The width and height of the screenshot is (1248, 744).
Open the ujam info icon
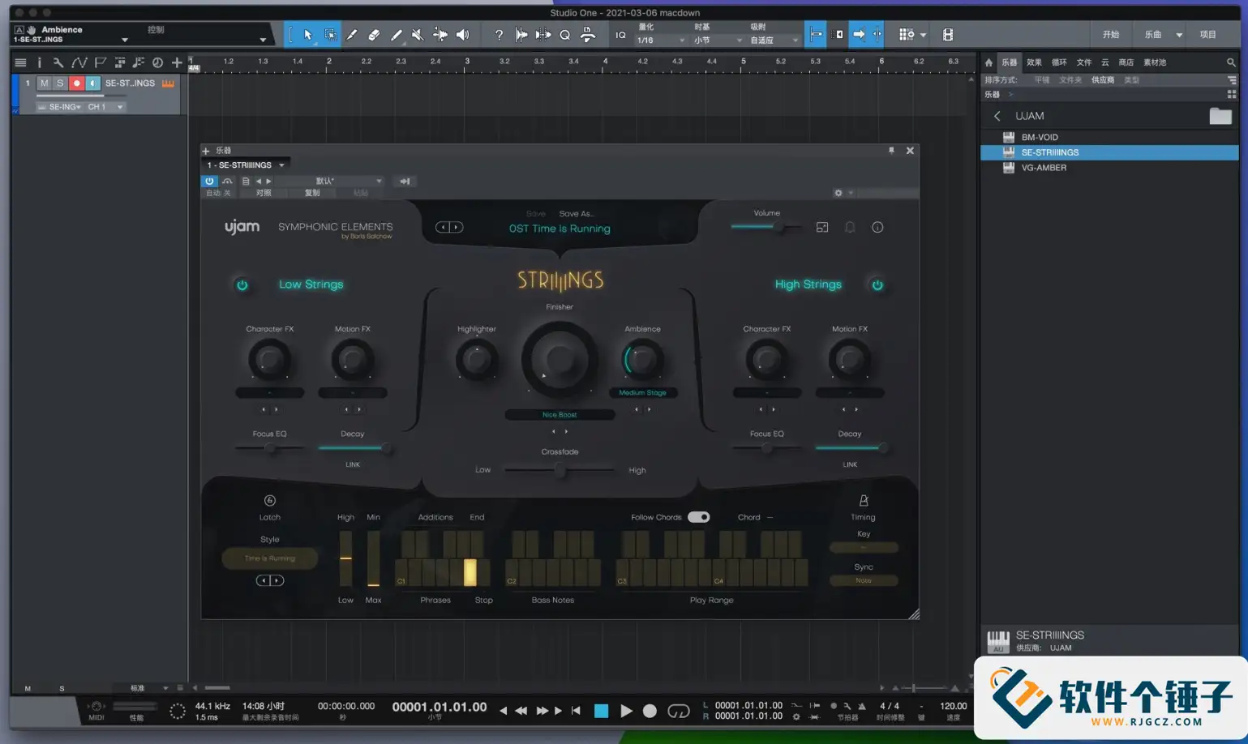coord(877,228)
